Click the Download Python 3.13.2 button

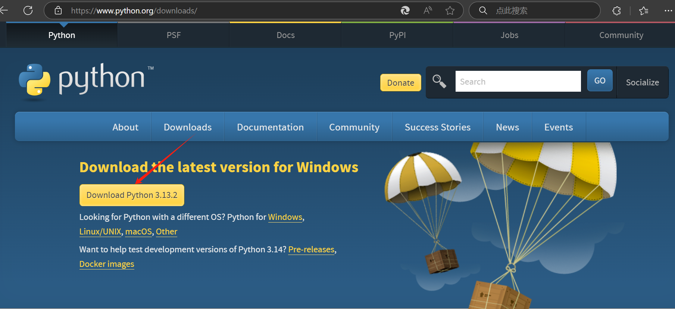(132, 195)
